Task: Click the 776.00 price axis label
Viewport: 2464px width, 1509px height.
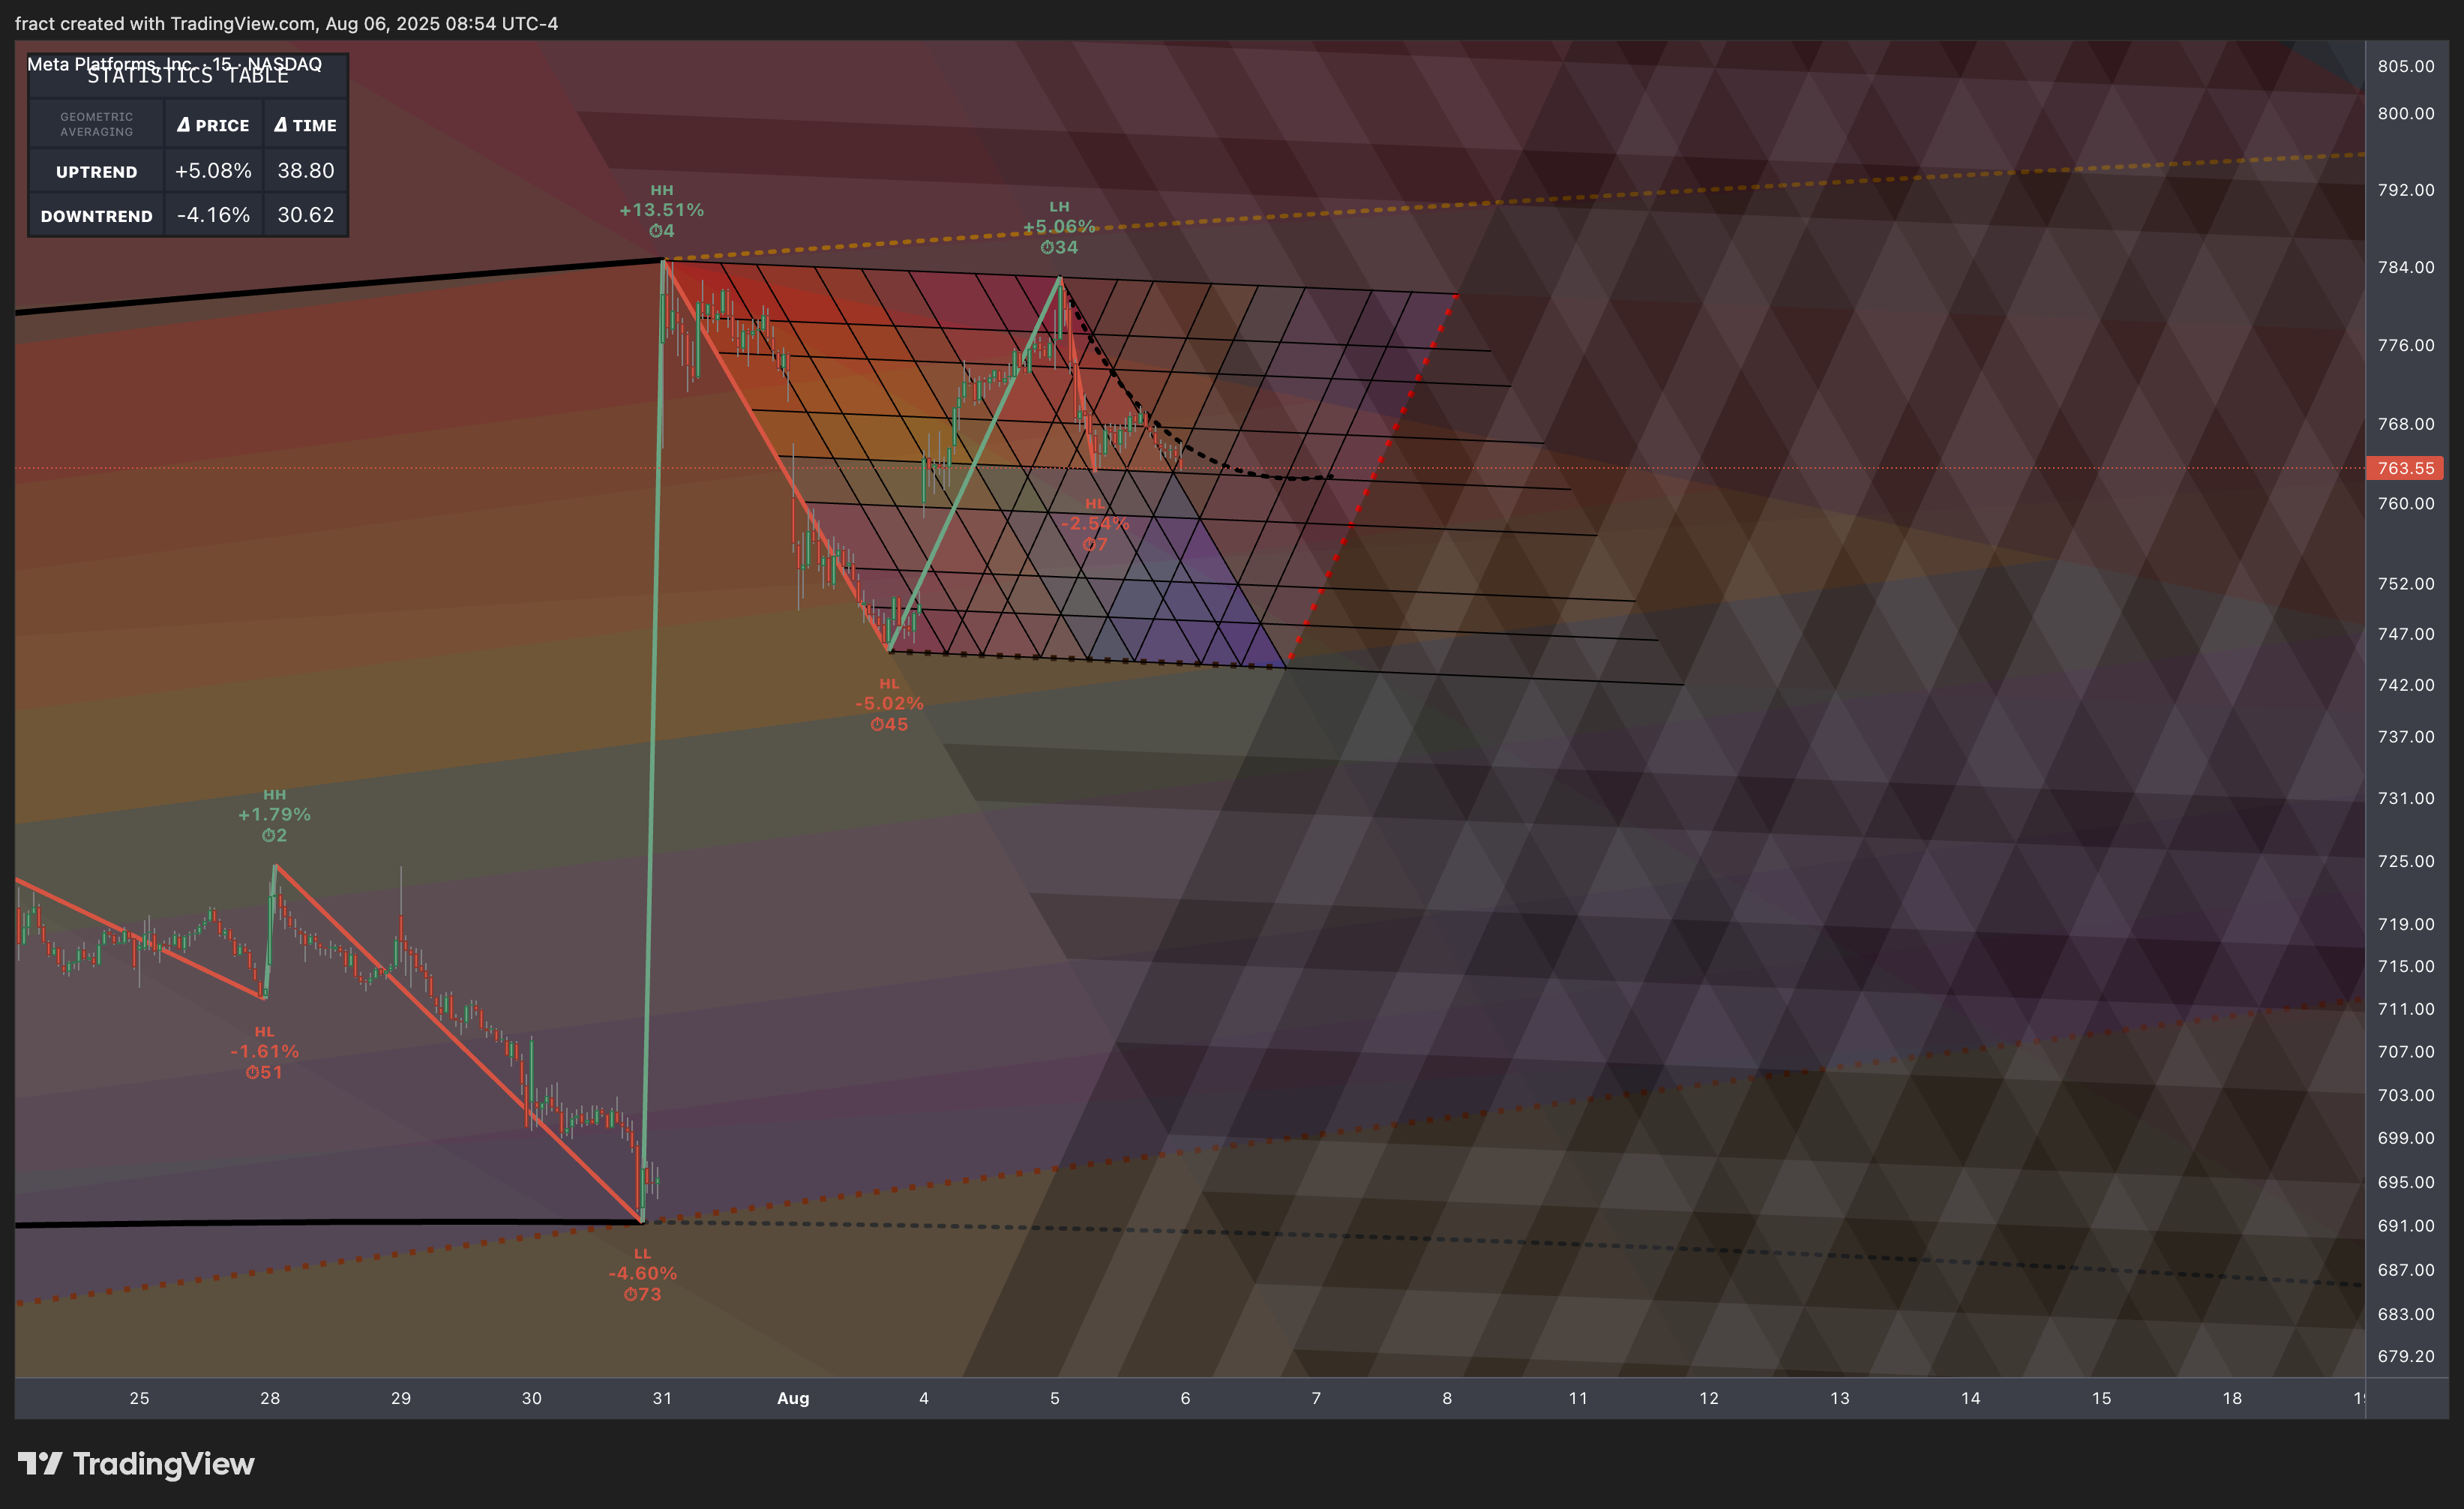Action: click(2405, 345)
